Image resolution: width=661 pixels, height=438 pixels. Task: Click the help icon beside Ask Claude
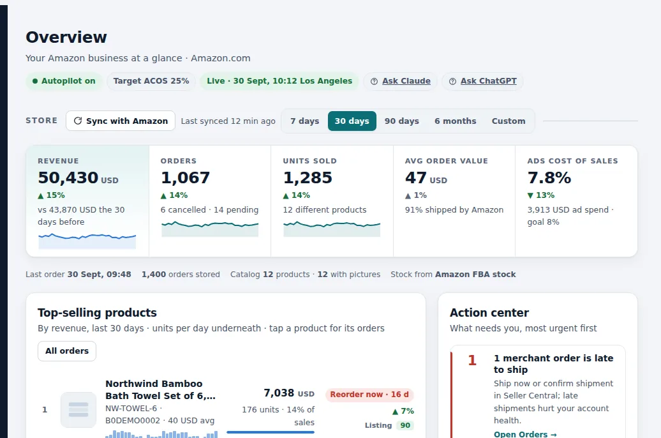374,82
